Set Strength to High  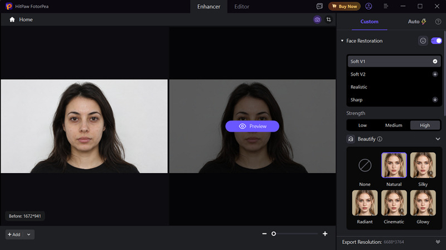pos(425,126)
